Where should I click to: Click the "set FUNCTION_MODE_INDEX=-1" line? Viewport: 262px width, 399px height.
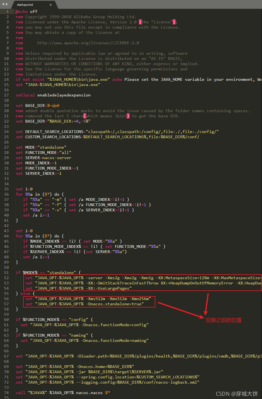click(x=47, y=168)
